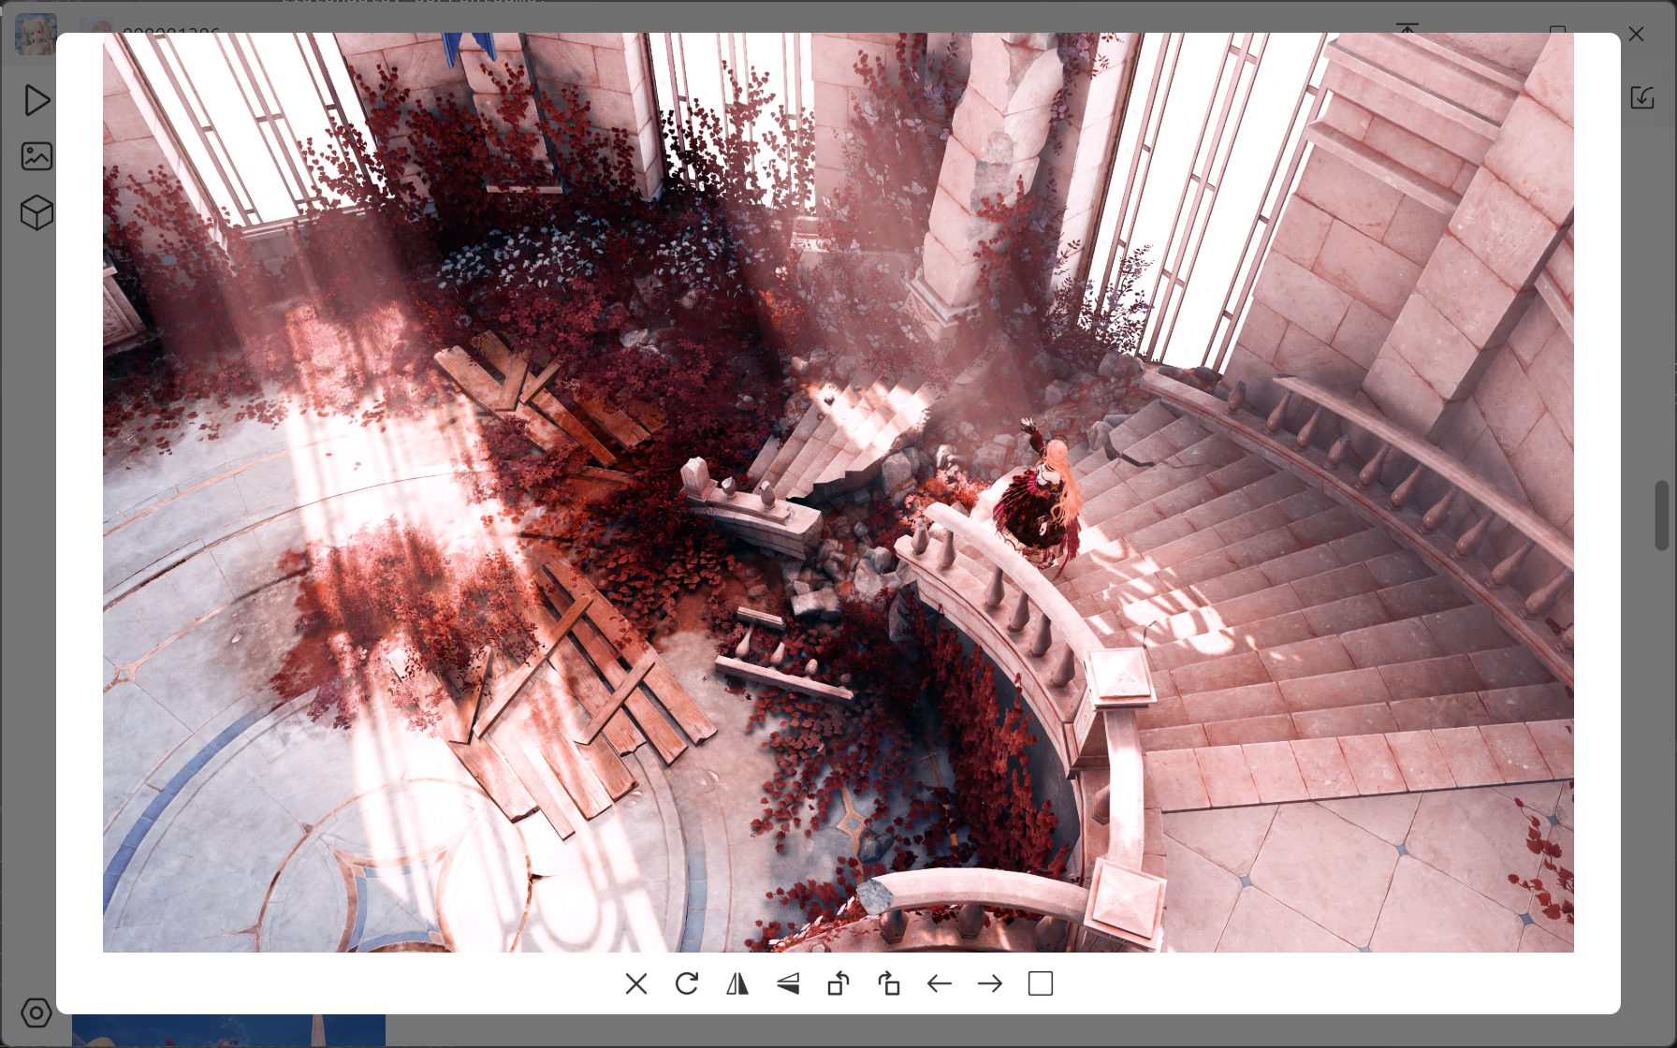Image resolution: width=1677 pixels, height=1048 pixels.
Task: Click the displayed staircase screenshot image
Action: click(838, 492)
